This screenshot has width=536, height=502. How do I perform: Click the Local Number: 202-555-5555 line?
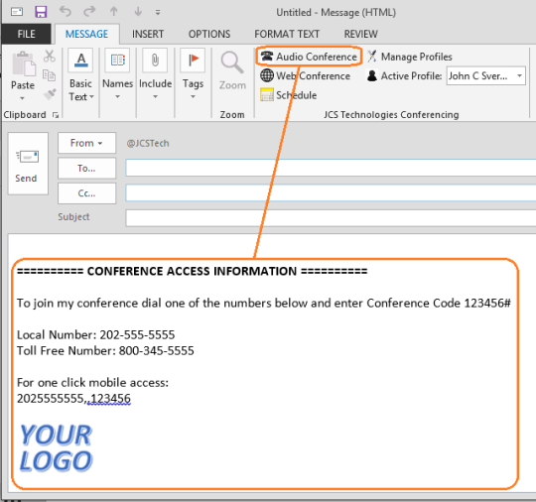click(x=95, y=335)
